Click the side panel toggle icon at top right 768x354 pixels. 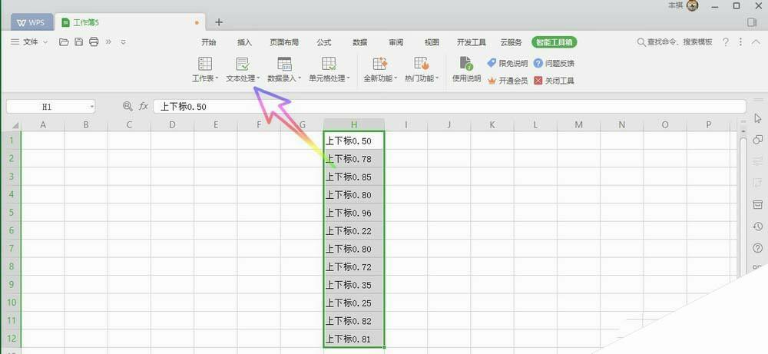pos(753,22)
